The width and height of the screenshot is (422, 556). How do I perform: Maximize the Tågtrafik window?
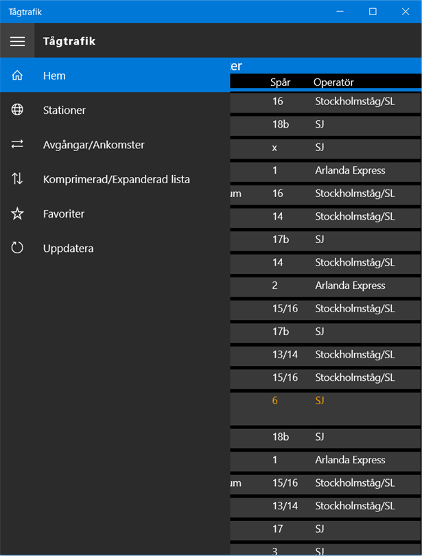(x=373, y=12)
